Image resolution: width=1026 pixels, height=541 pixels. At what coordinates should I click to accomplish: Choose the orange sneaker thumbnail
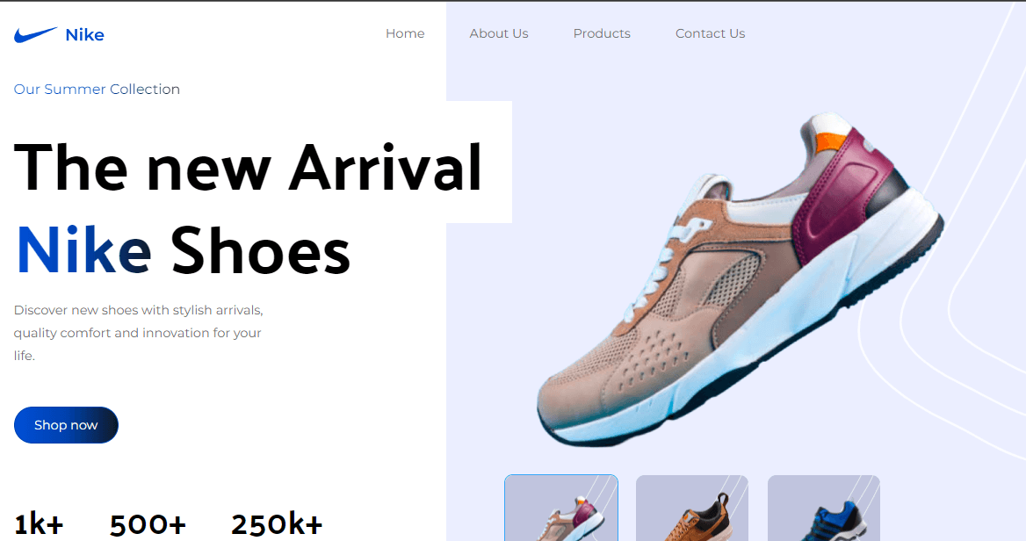pos(692,508)
